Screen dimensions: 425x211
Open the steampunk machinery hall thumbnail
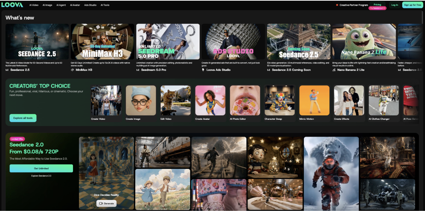tap(387, 157)
